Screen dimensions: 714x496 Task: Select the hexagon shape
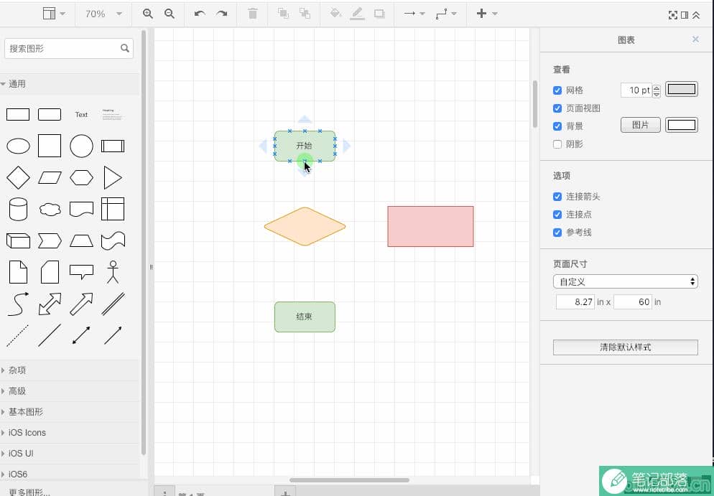tap(81, 177)
